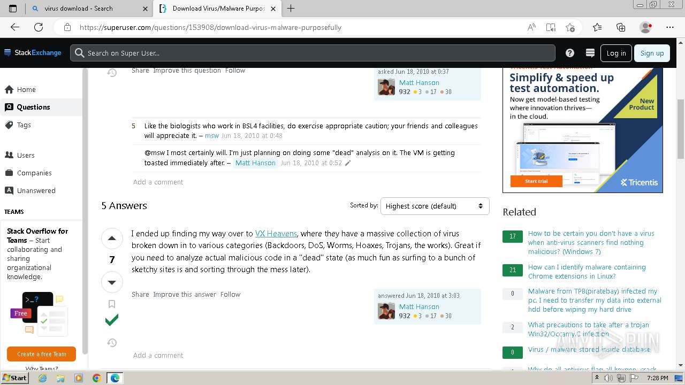Open Matt Hanson profile on the answer

(419, 306)
